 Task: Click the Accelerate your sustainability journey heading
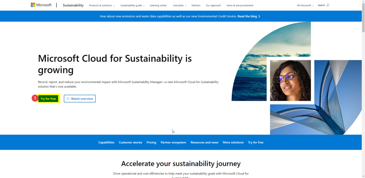point(181,164)
